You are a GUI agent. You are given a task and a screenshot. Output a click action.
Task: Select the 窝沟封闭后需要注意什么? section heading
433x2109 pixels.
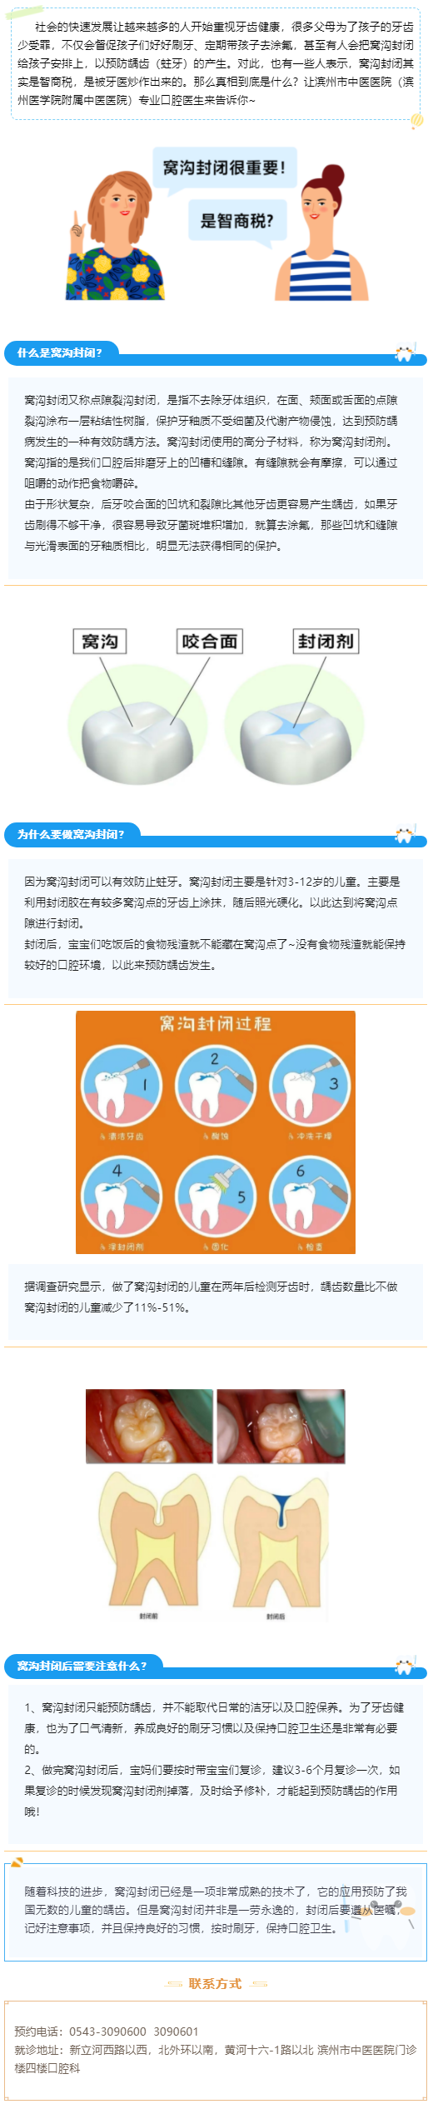82,1666
